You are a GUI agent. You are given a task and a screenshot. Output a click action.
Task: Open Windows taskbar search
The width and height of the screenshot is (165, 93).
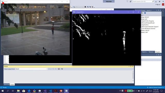[x=8, y=91]
